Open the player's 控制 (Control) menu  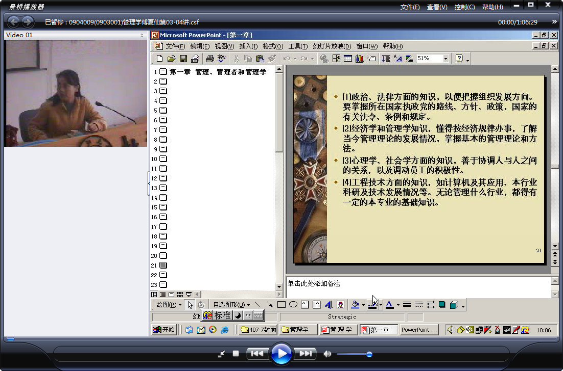(x=464, y=7)
